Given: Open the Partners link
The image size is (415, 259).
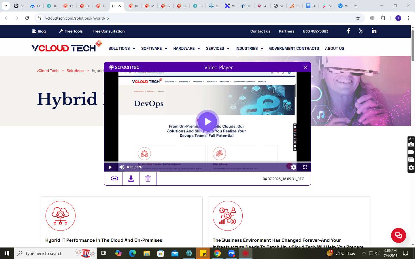Looking at the screenshot, I should [x=286, y=31].
